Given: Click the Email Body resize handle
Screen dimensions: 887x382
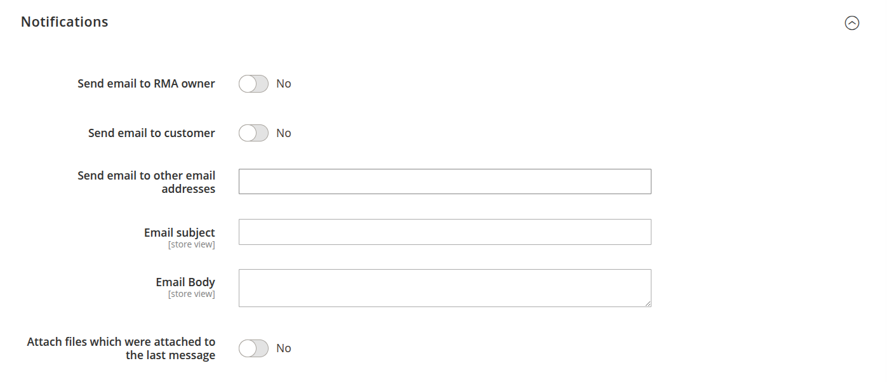Looking at the screenshot, I should (648, 303).
